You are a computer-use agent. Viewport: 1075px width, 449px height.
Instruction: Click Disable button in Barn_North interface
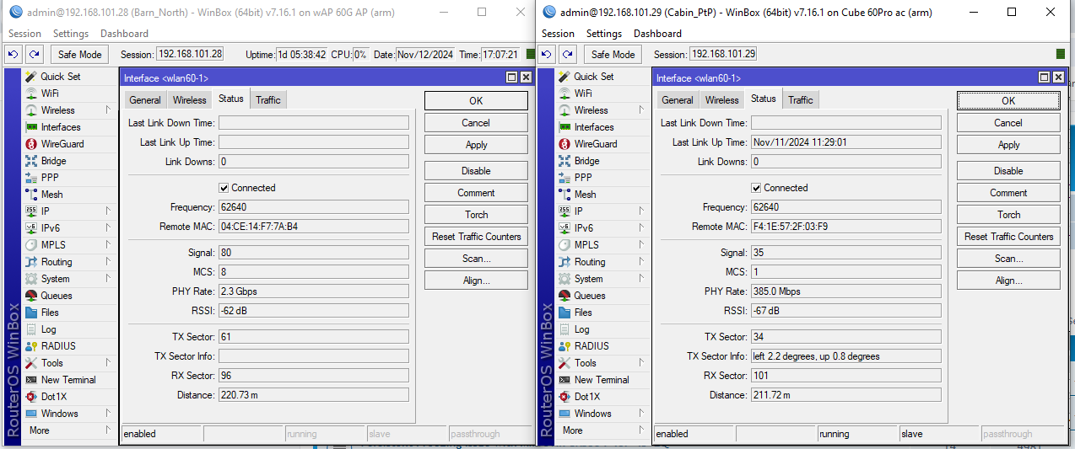pos(476,171)
